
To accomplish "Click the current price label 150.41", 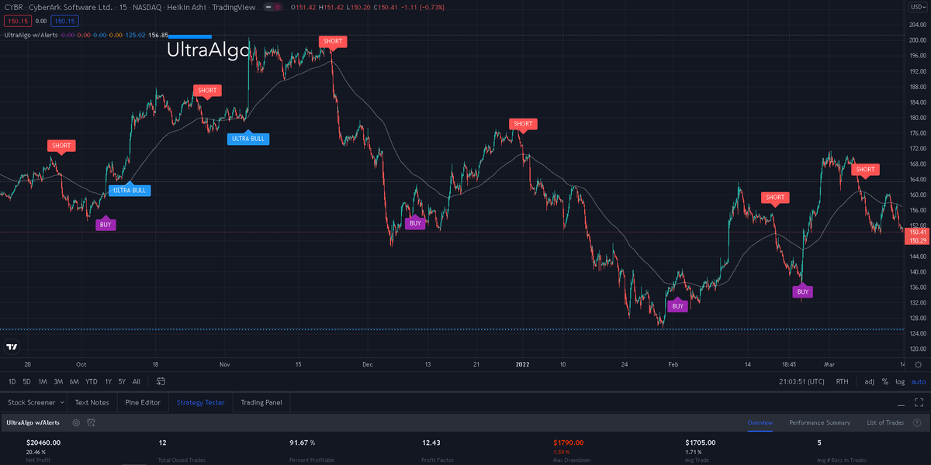I will pyautogui.click(x=918, y=232).
